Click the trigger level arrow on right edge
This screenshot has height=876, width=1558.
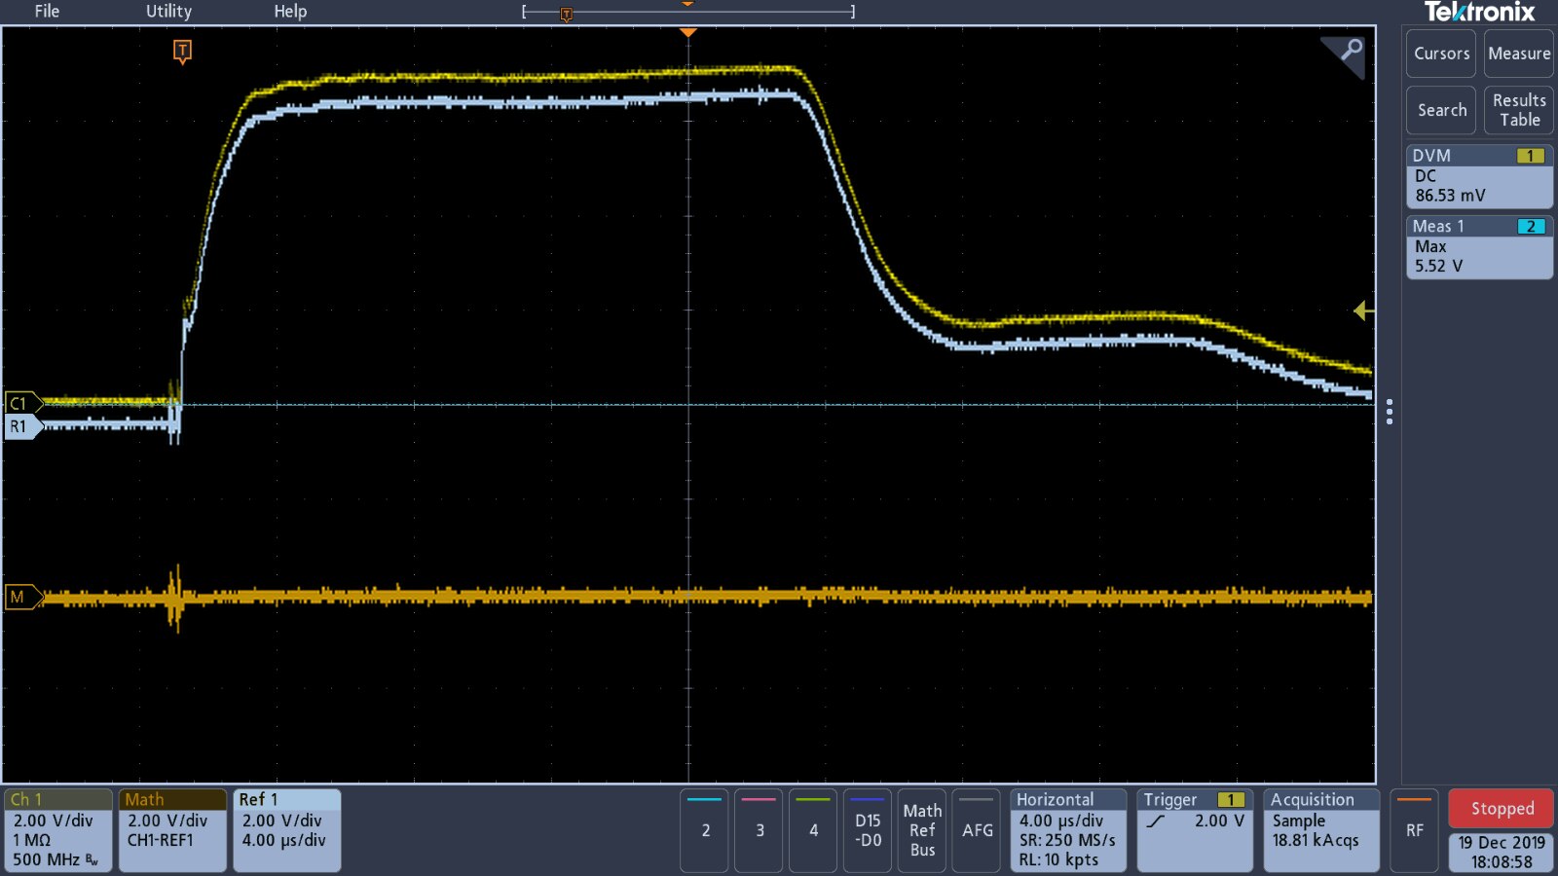point(1363,310)
